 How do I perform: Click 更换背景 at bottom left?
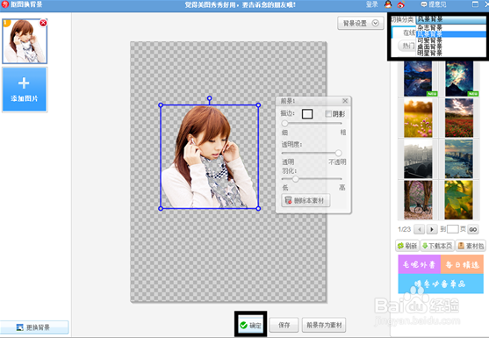[34, 327]
